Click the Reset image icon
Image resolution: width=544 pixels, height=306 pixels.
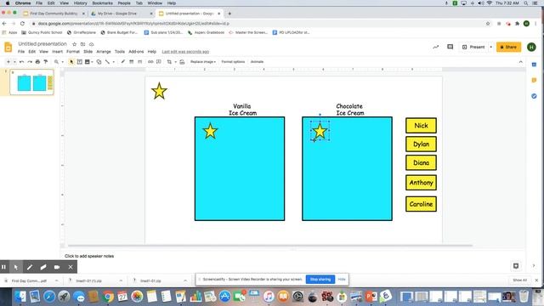point(182,62)
